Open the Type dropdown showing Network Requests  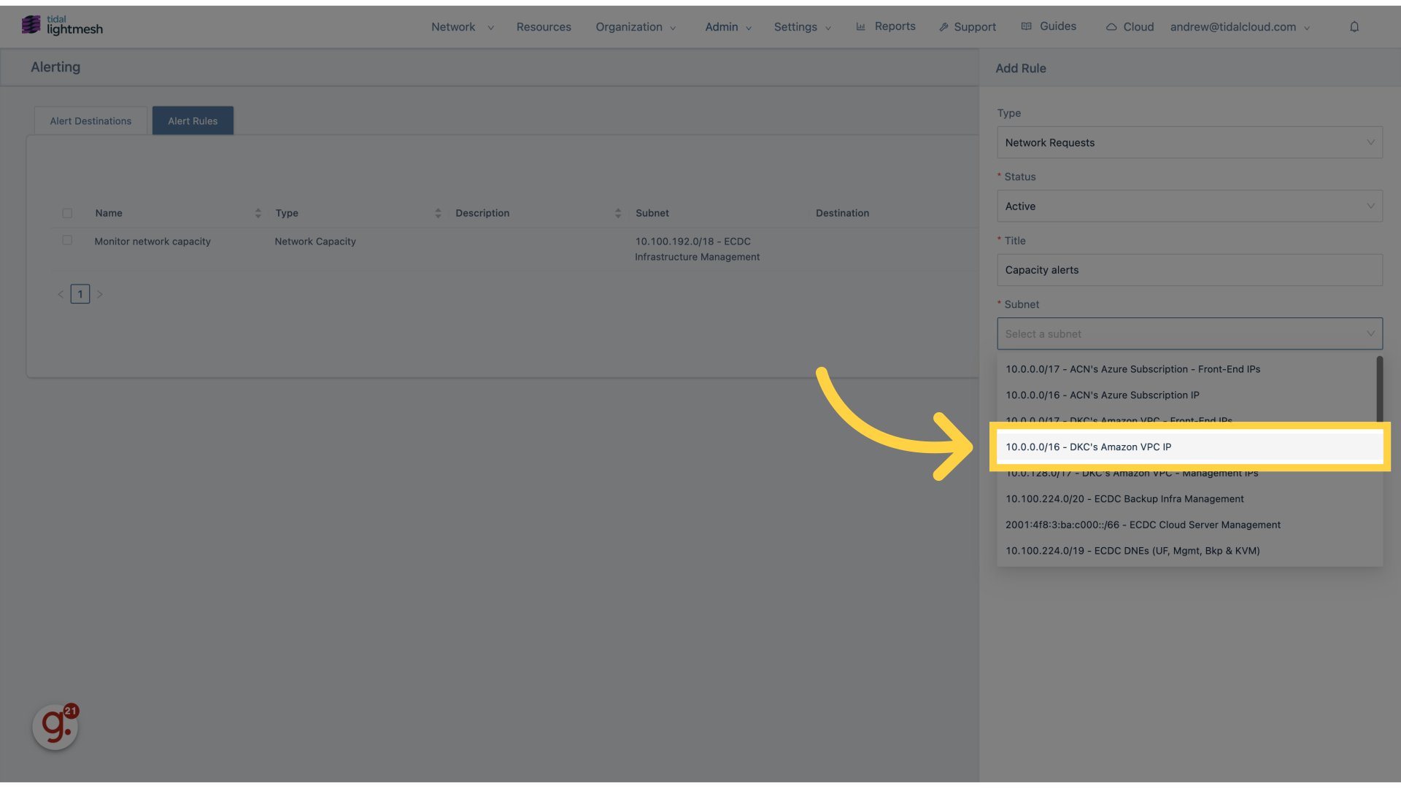point(1189,142)
